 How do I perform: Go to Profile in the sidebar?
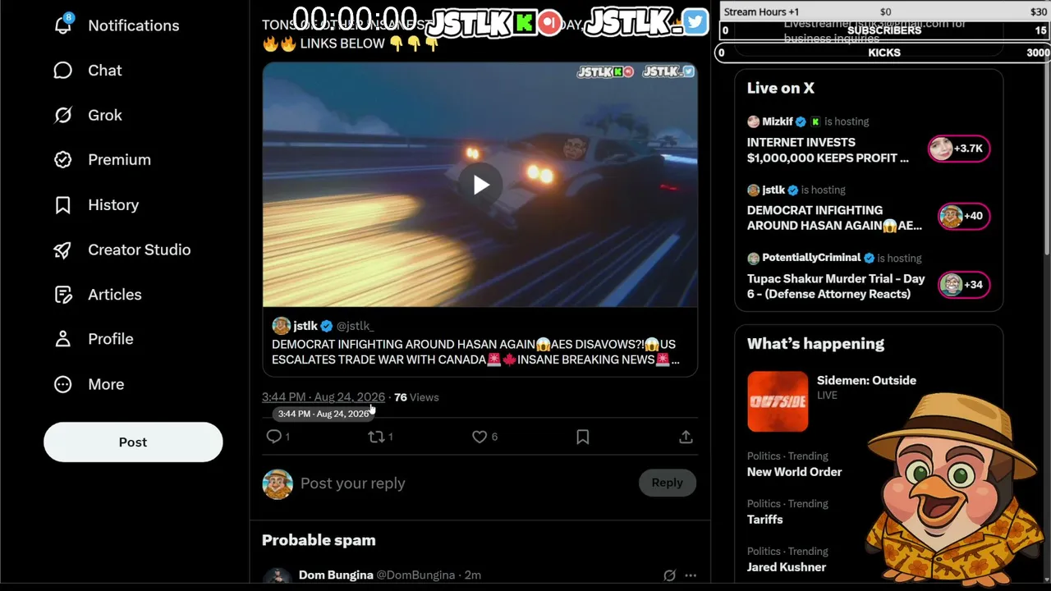tap(94, 339)
